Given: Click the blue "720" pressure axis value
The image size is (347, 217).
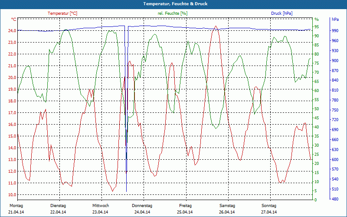Looking at the screenshot, I should pos(335,120).
